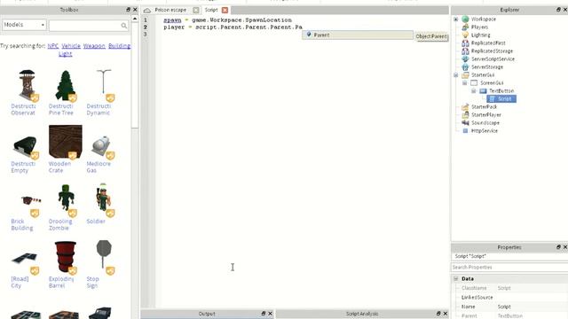Click the StarterPack icon
568x319 pixels.
465,106
